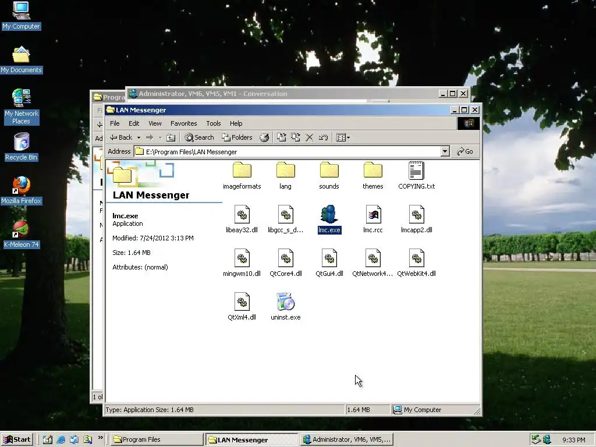The image size is (596, 447).
Task: Open the Tools menu
Action: pyautogui.click(x=214, y=123)
